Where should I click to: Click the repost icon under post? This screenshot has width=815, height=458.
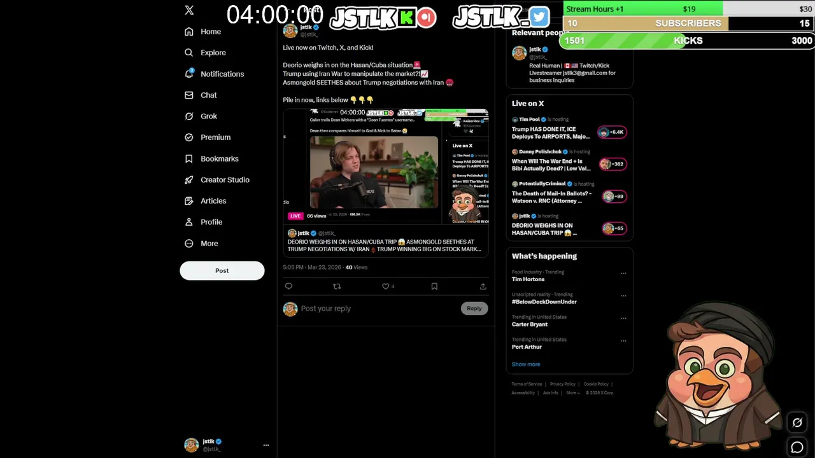tap(337, 286)
